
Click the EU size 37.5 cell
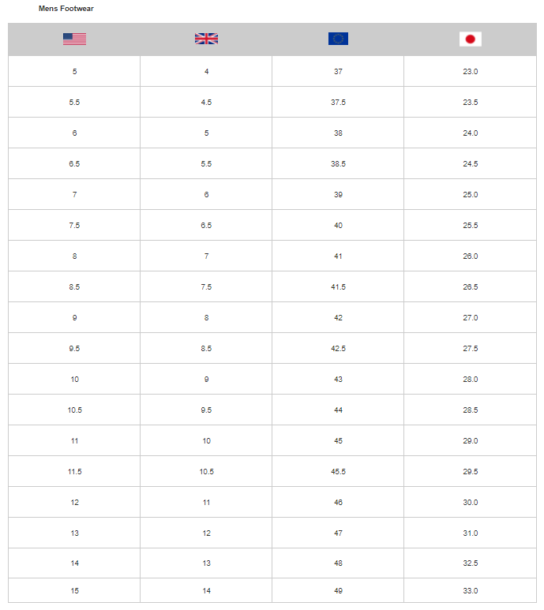tap(338, 103)
